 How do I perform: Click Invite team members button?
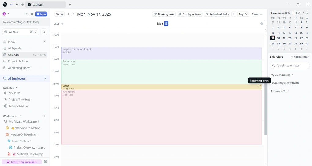(22, 162)
